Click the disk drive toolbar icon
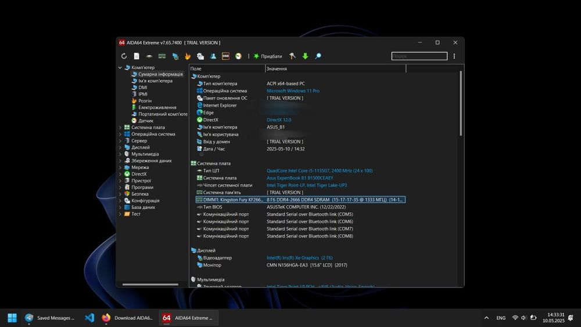This screenshot has height=327, width=581. click(x=149, y=56)
